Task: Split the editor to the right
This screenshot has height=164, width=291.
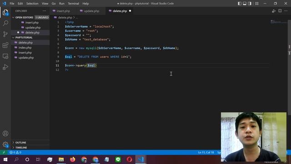Action: [280, 11]
